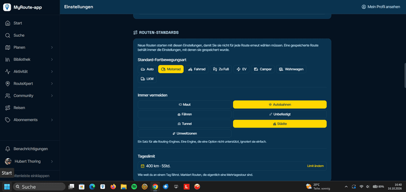Expand the RouteXpert submenu chevron
This screenshot has width=406, height=192.
[52, 84]
